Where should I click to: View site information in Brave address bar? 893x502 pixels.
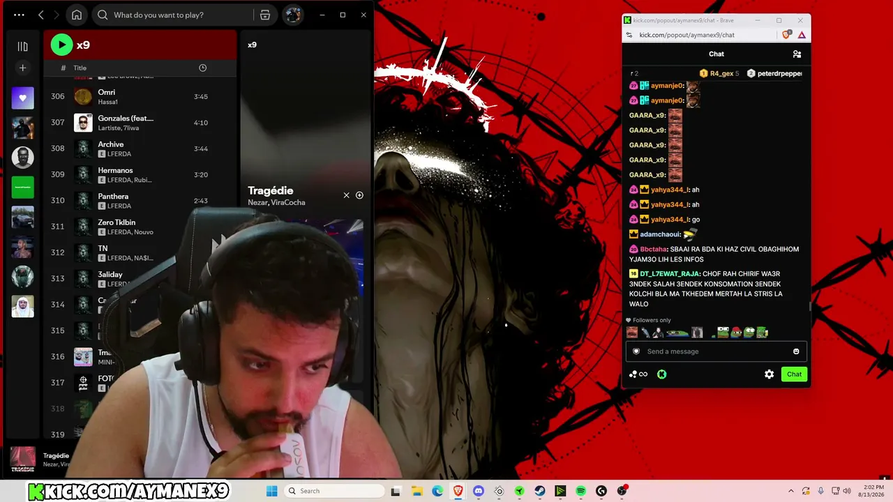[629, 35]
